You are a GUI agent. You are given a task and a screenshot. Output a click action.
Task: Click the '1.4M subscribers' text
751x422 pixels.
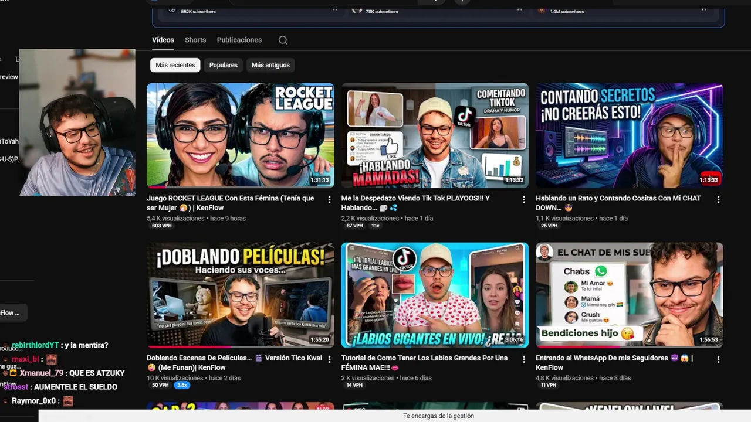click(x=567, y=11)
